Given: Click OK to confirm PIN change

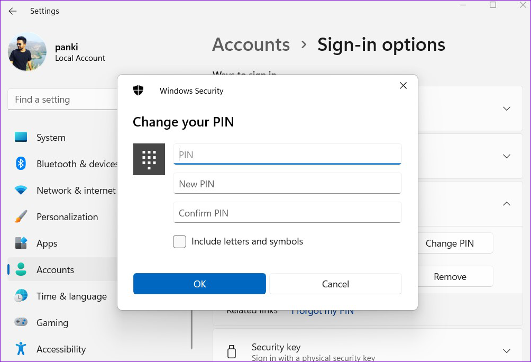Looking at the screenshot, I should (199, 284).
